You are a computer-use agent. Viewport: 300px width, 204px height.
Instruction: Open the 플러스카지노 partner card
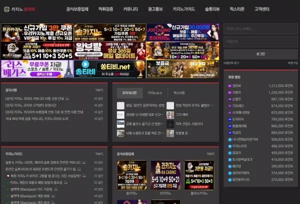[x=199, y=175]
